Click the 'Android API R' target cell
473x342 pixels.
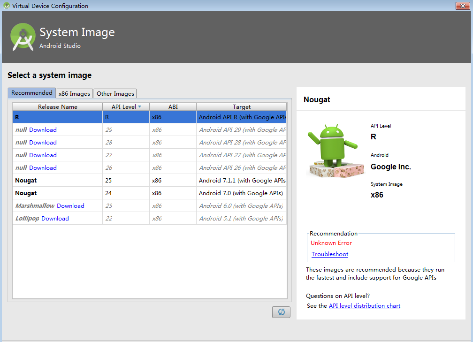tap(241, 117)
